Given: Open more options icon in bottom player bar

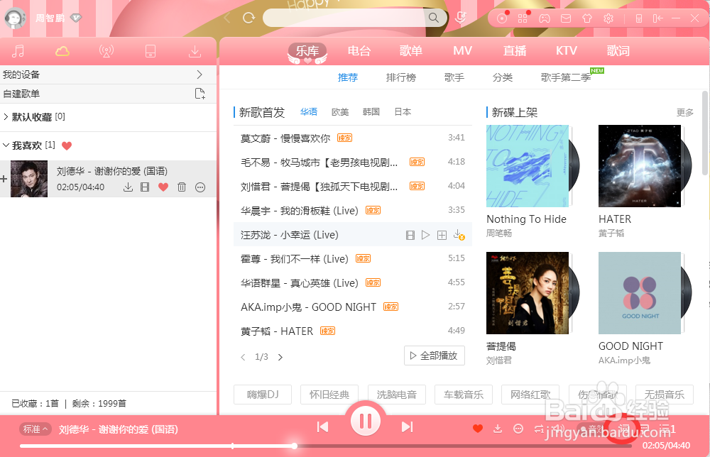Looking at the screenshot, I should (x=518, y=429).
